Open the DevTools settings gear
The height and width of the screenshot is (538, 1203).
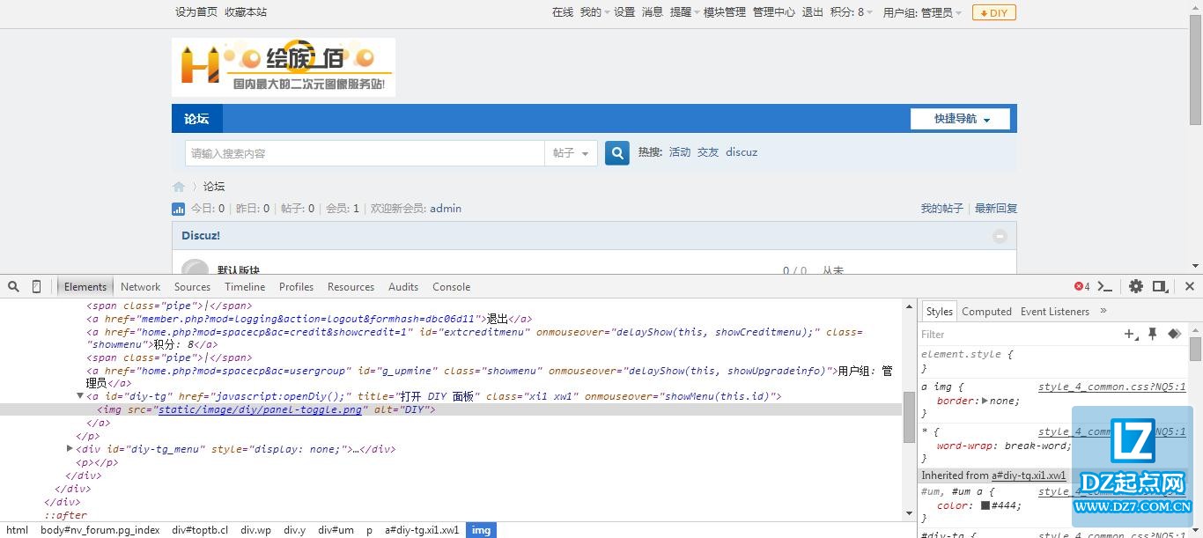tap(1136, 286)
